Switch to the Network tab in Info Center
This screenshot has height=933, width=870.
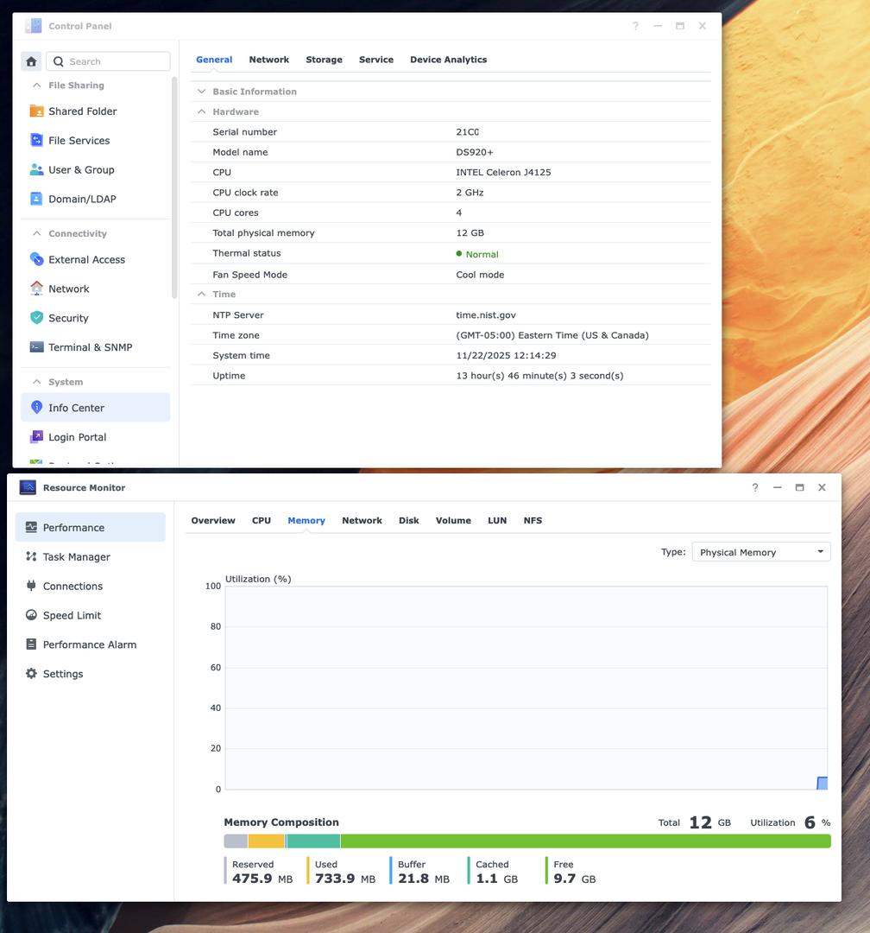[268, 60]
